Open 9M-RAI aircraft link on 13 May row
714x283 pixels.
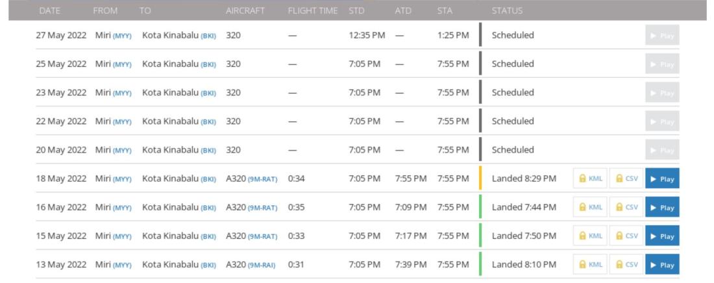262,265
